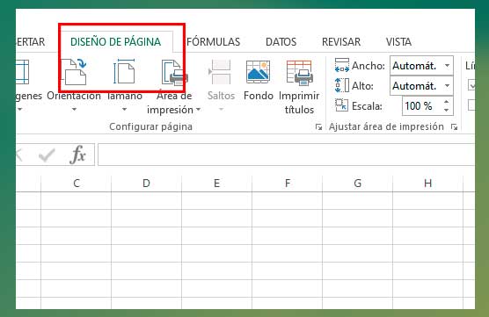Switch to the FÓRMULAS tab
489x317 pixels.
tap(214, 42)
